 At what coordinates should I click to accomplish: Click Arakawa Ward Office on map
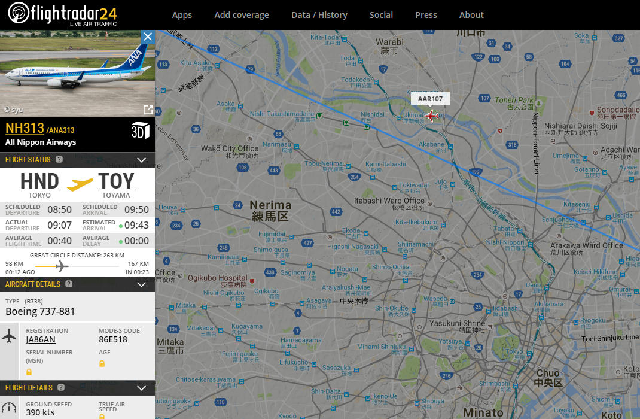tap(587, 248)
